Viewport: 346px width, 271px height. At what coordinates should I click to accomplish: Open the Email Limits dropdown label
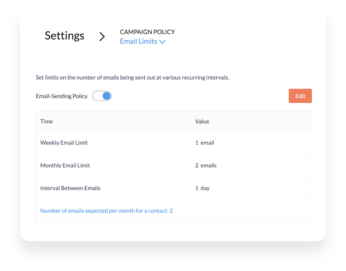click(139, 42)
